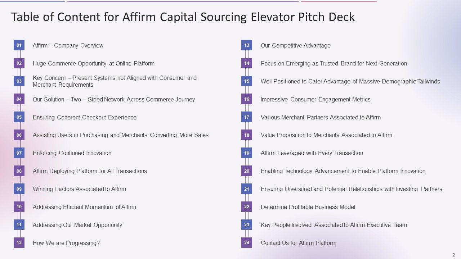Select "Impressive Consumer Engagement Metrics" item
Screen dimensions: 461x259
[x=315, y=99]
